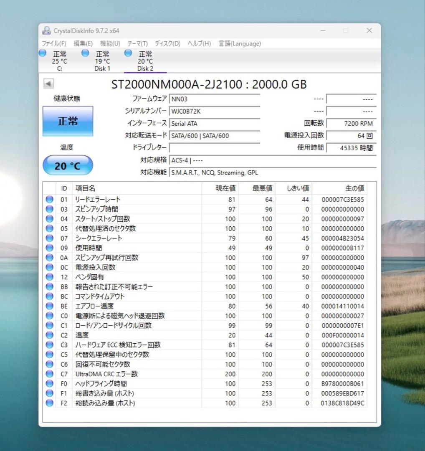Screen dimensions: 425x451
Task: Click the 対応規格 field showing ACS-4
Action: click(x=273, y=160)
